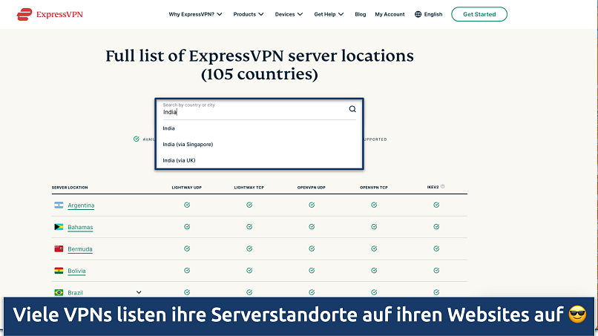The image size is (598, 336).
Task: Click Argentina's IKEv2 checkmark
Action: point(436,205)
